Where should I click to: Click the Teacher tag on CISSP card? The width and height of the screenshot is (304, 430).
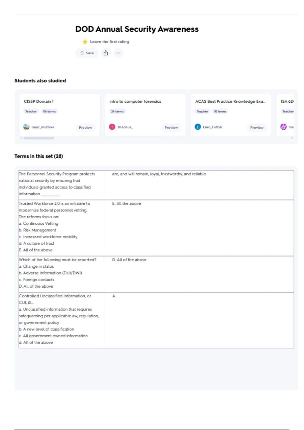31,111
